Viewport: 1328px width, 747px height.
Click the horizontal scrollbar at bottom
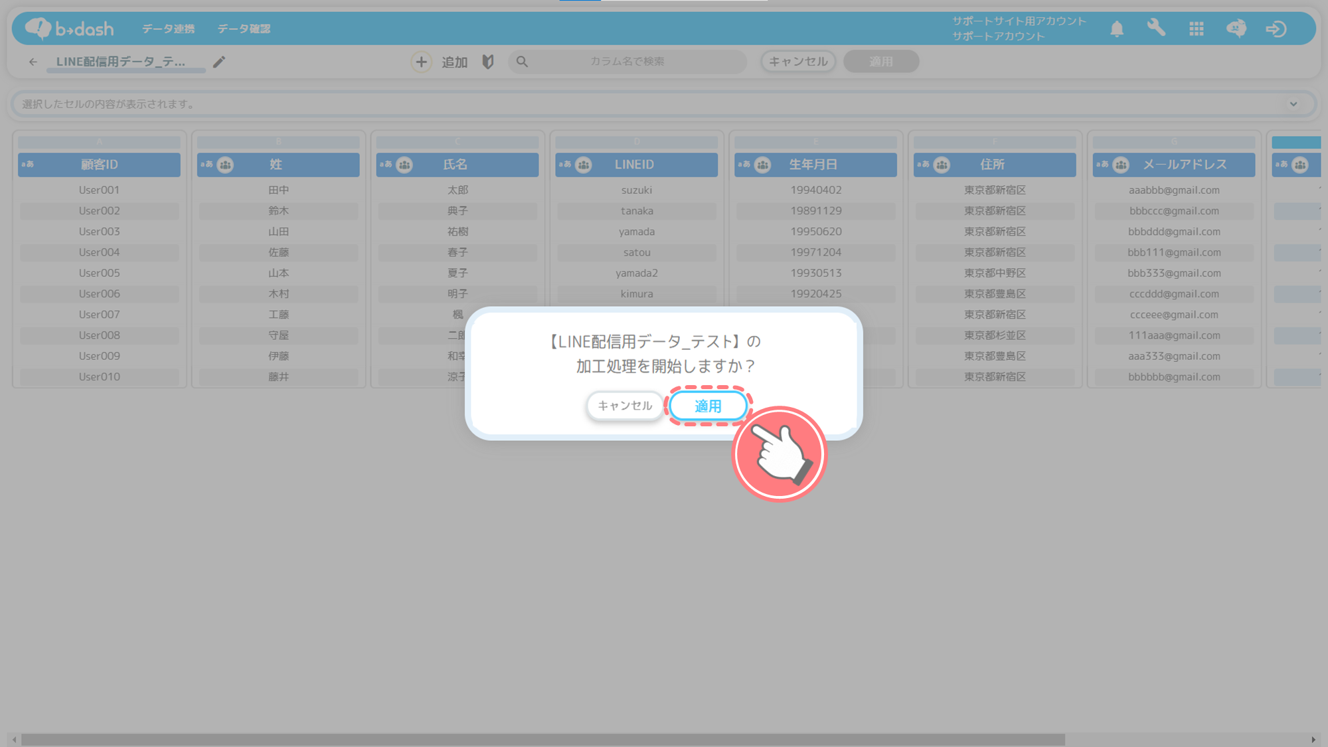[x=542, y=740]
